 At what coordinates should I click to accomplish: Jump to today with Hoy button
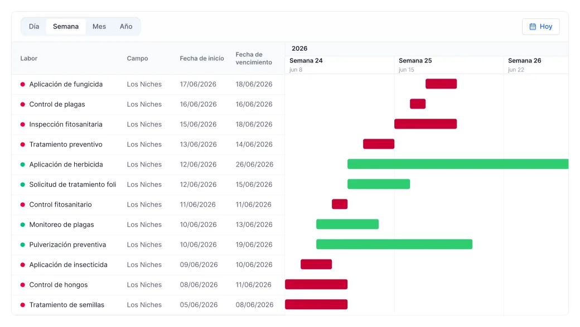click(x=541, y=27)
